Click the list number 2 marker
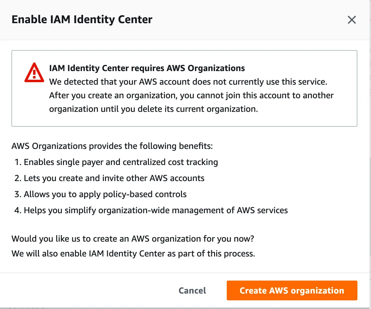The height and width of the screenshot is (309, 371). click(18, 178)
